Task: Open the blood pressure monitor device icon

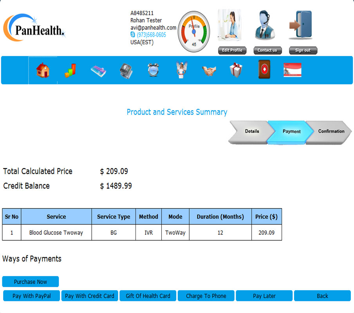Action: [126, 70]
